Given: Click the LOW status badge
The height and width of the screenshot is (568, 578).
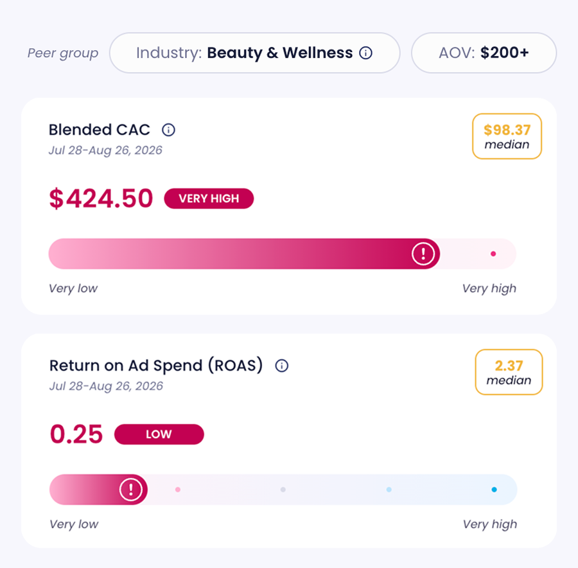Looking at the screenshot, I should tap(159, 434).
